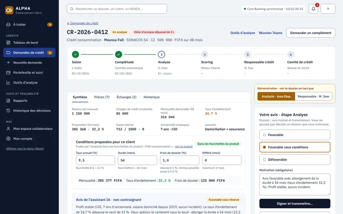This screenshot has height=214, width=343.
Task: Click Demander un complément button
Action: (x=311, y=33)
